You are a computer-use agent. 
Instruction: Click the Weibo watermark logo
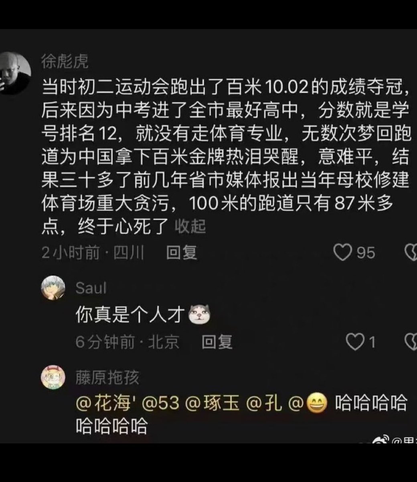coord(382,440)
